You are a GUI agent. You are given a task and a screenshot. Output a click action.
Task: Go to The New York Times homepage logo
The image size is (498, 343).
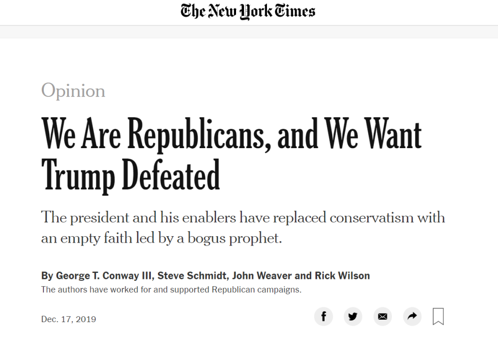point(248,11)
